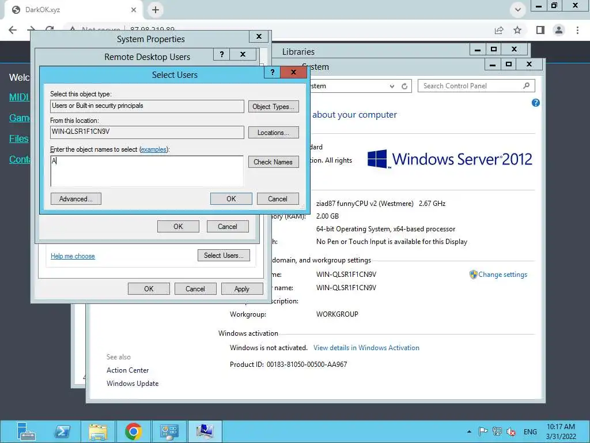This screenshot has width=590, height=443.
Task: Open Action Center link in See also
Action: (127, 370)
